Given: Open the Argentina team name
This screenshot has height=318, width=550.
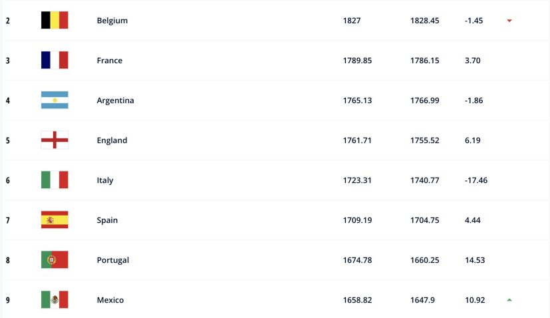Looking at the screenshot, I should [x=115, y=100].
